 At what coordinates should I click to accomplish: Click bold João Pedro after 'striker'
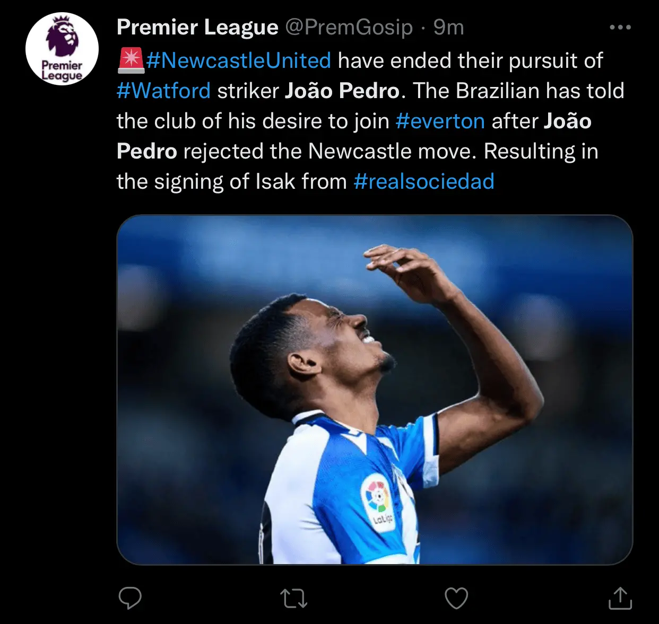[342, 91]
